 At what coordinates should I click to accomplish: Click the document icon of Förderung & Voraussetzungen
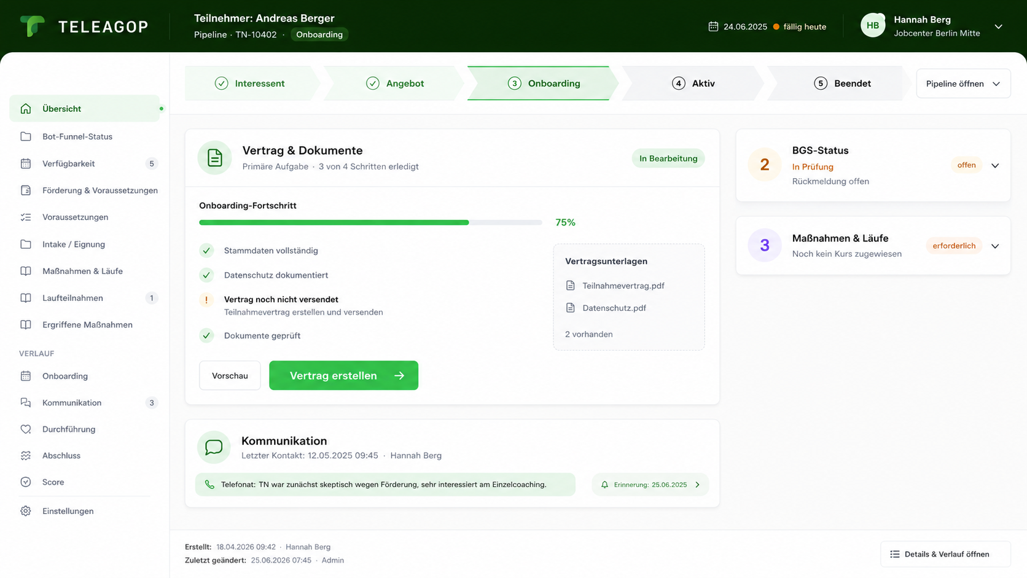[26, 190]
